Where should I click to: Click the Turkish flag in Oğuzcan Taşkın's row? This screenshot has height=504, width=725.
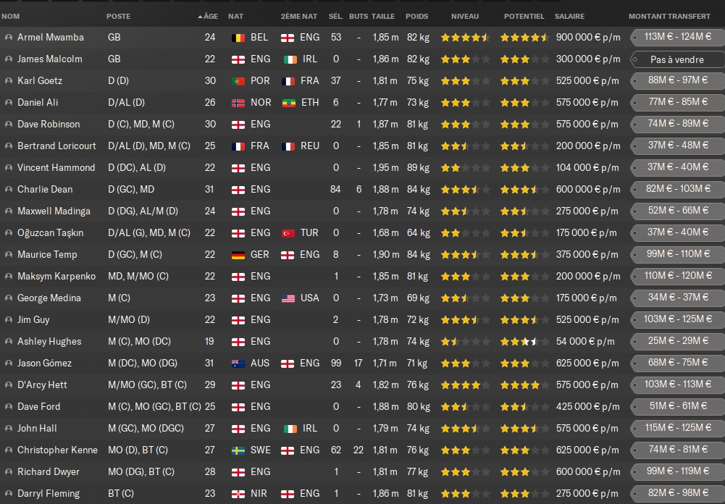(x=288, y=233)
